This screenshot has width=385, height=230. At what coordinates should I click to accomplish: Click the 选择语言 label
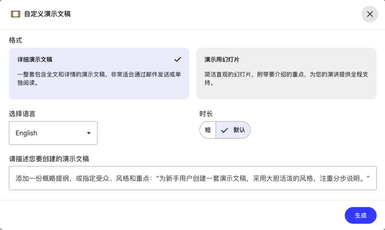click(22, 114)
